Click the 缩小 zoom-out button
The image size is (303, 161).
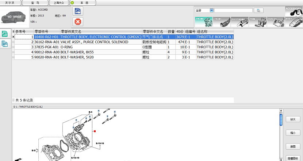tap(293, 133)
